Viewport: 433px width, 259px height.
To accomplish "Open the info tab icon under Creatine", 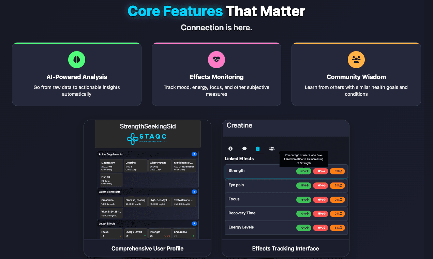I will click(230, 149).
